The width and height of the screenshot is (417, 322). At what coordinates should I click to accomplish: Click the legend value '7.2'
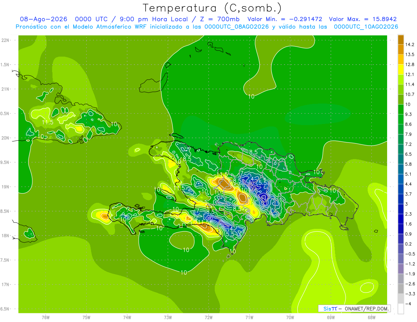tap(408, 144)
